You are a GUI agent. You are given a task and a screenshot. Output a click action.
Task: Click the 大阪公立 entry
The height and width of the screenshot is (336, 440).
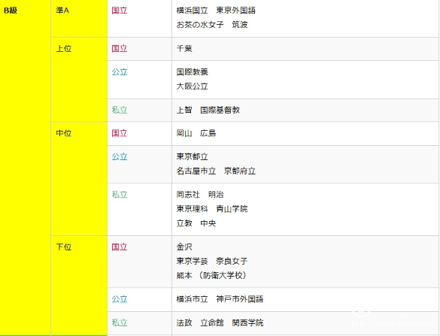click(x=193, y=86)
